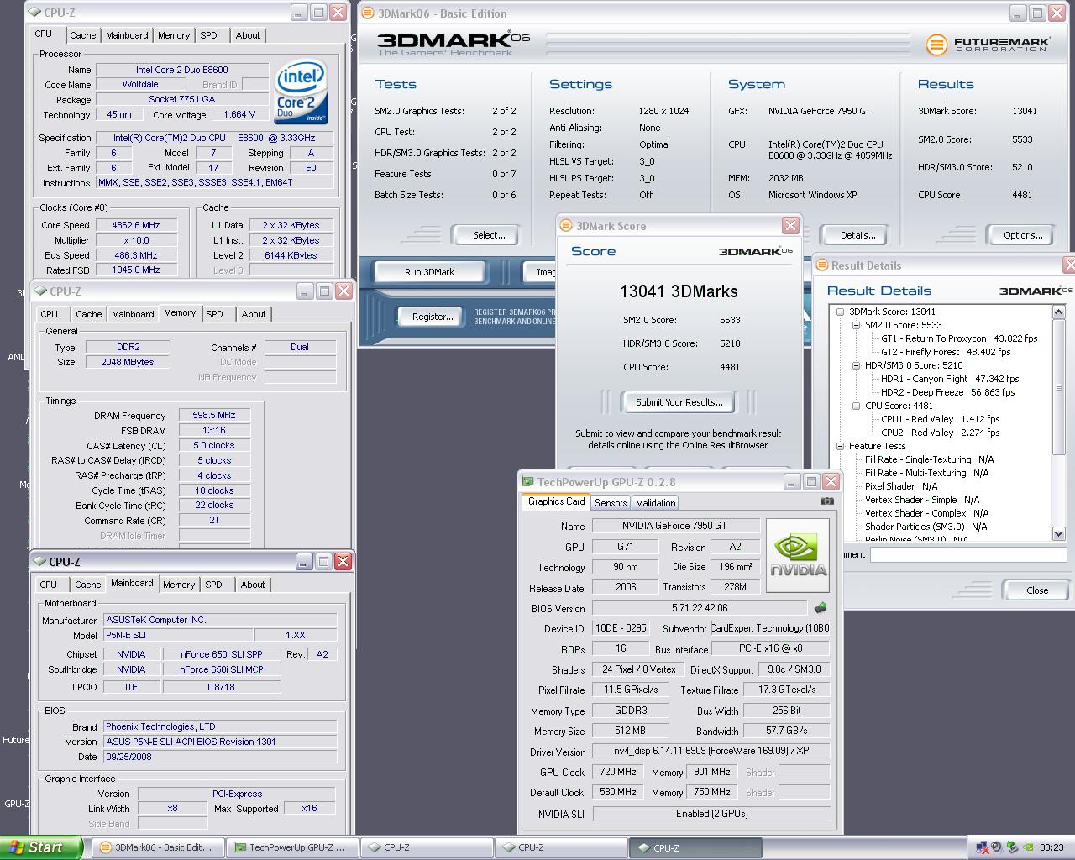Click the Result Details scrollbar up arrow
Image resolution: width=1075 pixels, height=860 pixels.
point(1058,312)
